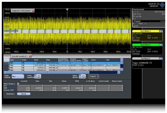167x113 pixels.
Task: Select frame 2 MAC row
Action: click(x=62, y=65)
